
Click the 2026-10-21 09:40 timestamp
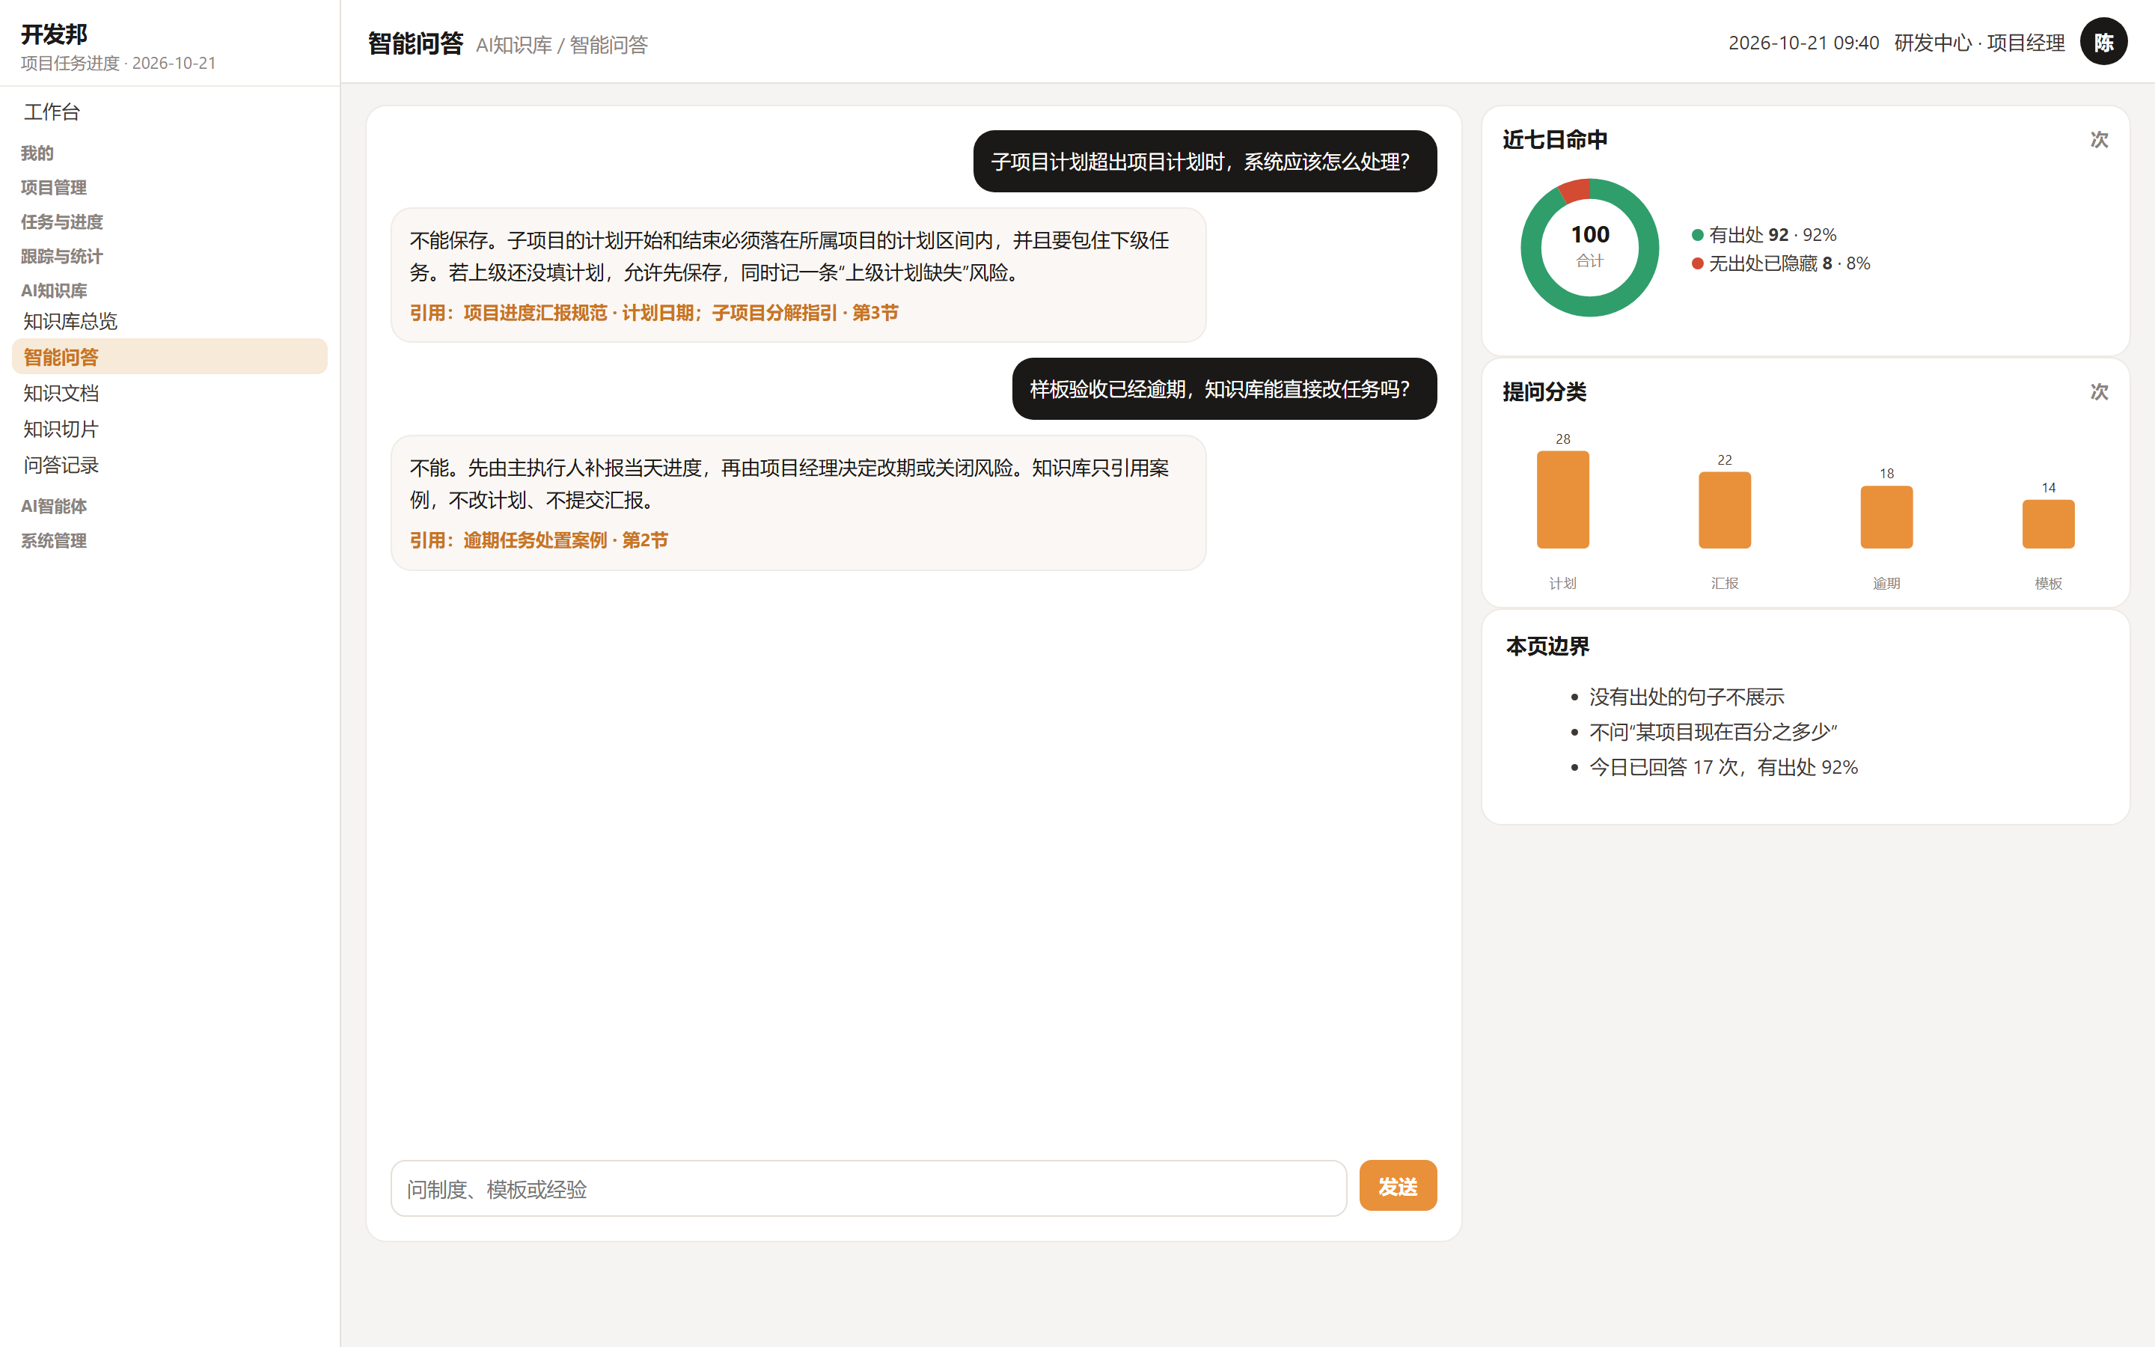click(1803, 43)
